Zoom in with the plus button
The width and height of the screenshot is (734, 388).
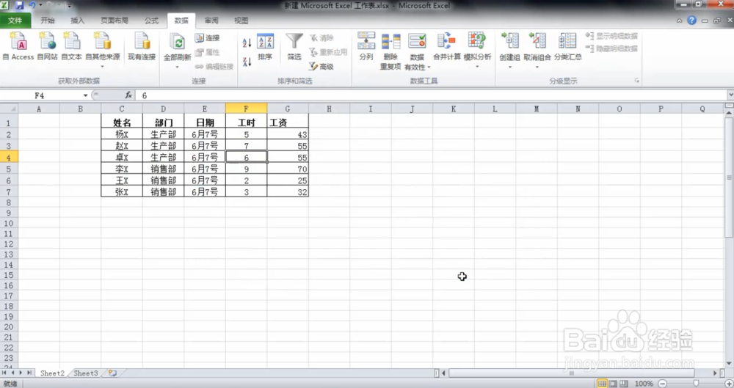[728, 384]
